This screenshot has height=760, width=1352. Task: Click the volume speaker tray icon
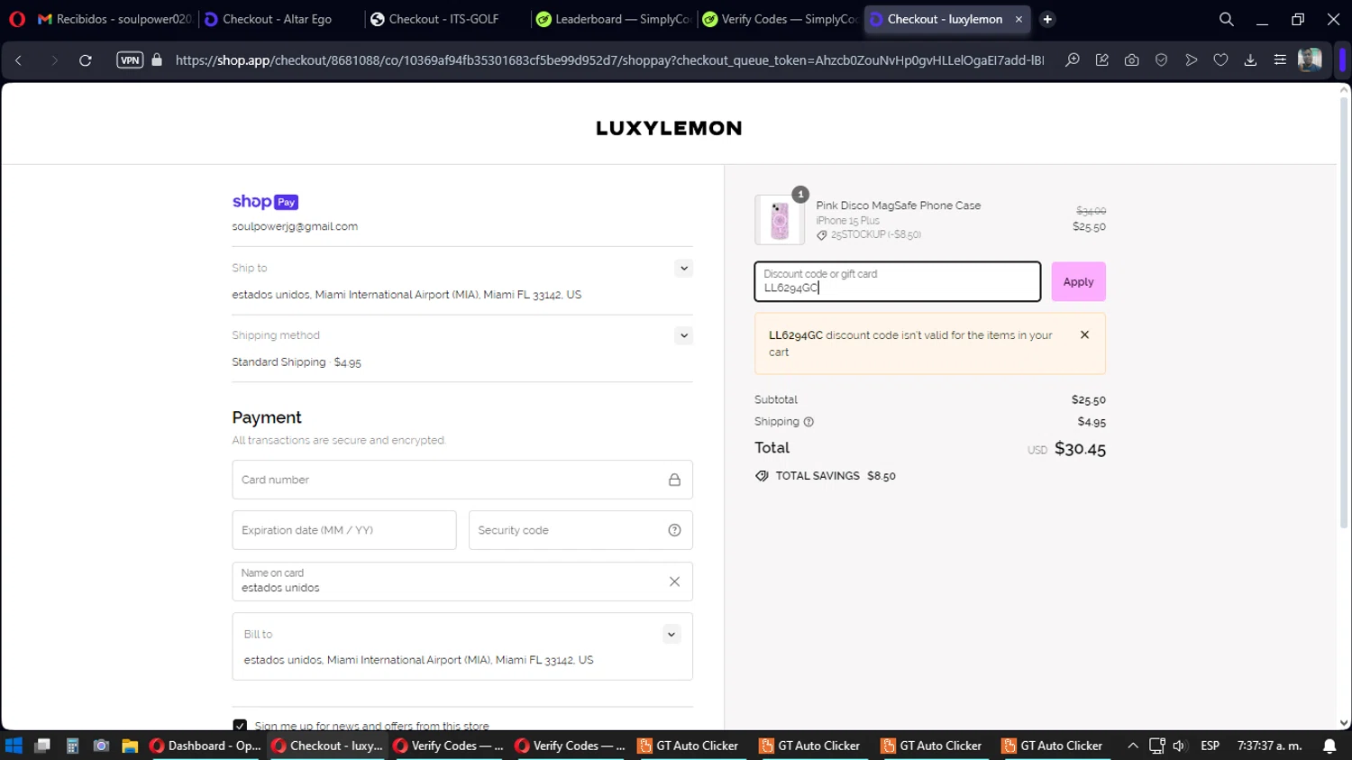click(1179, 746)
